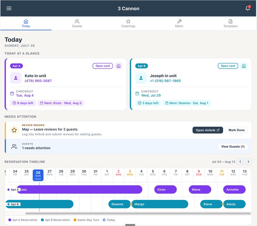The image size is (257, 226).
Task: Click the Apt A Reservation legend swatch
Action: pos(10,220)
